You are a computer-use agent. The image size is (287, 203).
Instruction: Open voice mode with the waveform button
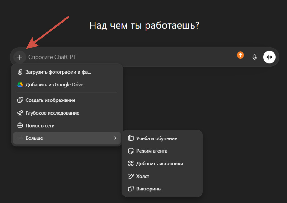pos(269,57)
